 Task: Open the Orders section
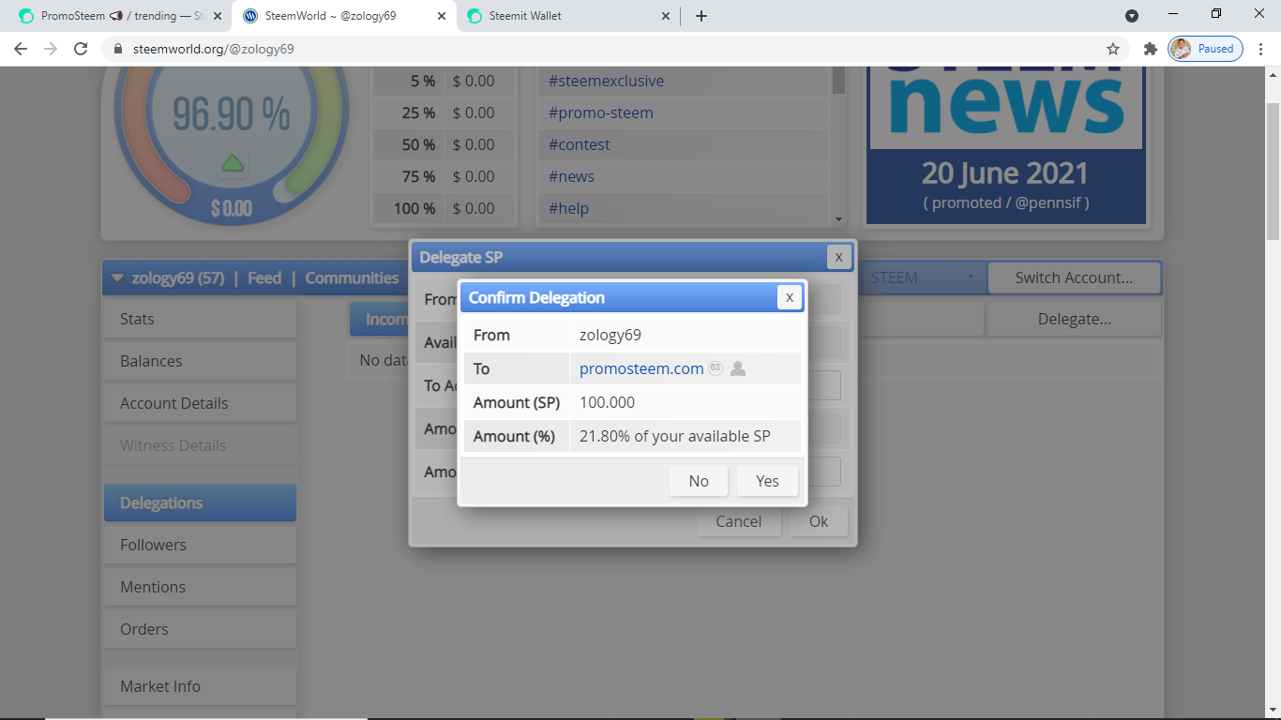coord(200,629)
